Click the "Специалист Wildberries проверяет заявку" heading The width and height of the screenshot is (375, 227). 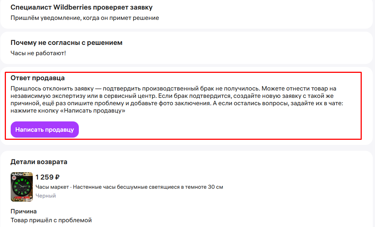(x=81, y=7)
